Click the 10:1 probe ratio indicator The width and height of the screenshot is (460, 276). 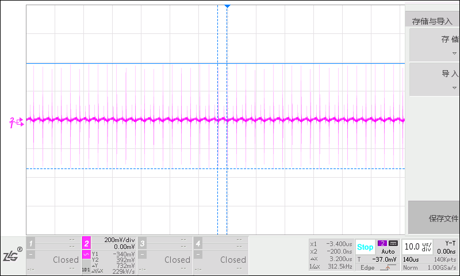click(x=86, y=269)
